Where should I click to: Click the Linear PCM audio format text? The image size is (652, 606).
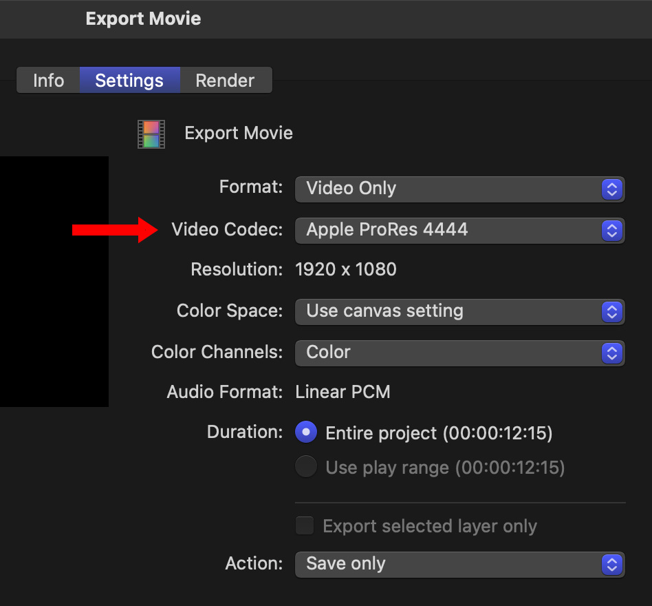point(343,393)
